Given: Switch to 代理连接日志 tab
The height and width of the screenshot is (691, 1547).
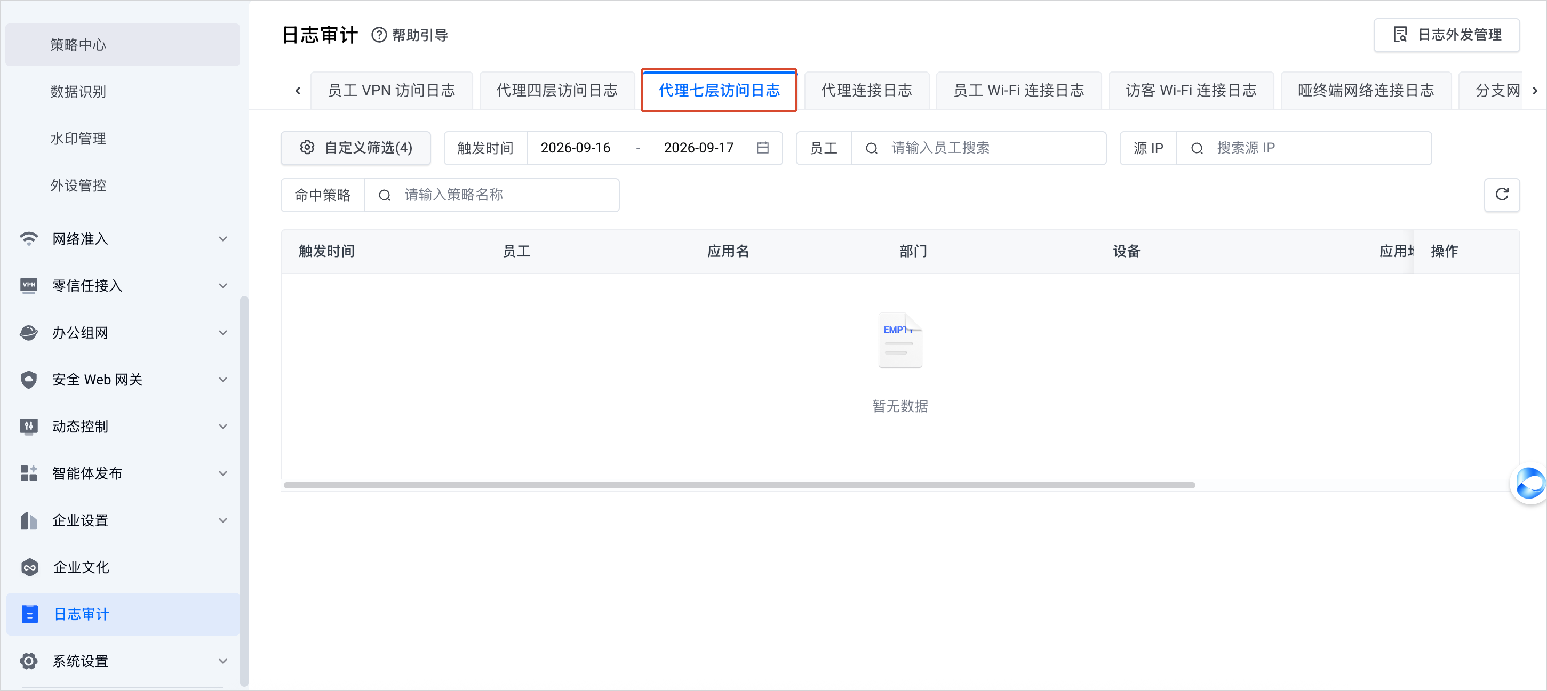Looking at the screenshot, I should click(x=866, y=91).
